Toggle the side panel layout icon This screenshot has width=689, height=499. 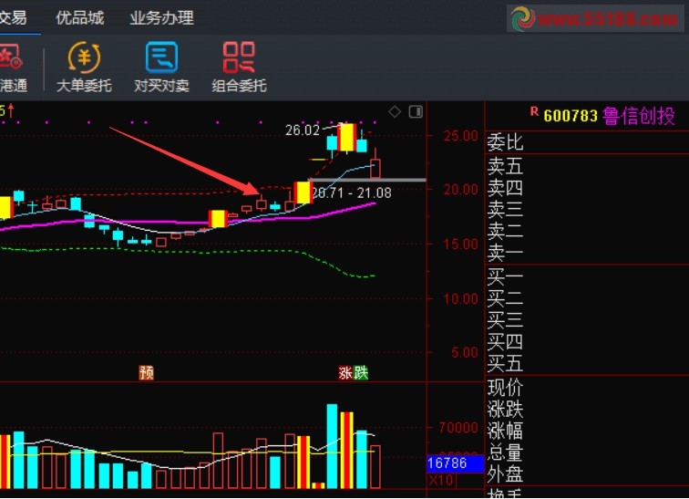pos(416,112)
